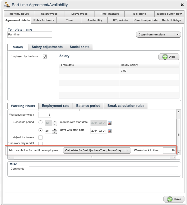Open Rules for hours tab
The image size is (187, 205).
pyautogui.click(x=44, y=20)
